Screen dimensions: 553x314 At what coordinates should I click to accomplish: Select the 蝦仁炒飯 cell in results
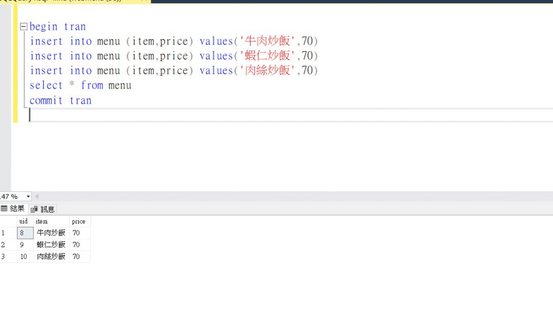tap(51, 245)
